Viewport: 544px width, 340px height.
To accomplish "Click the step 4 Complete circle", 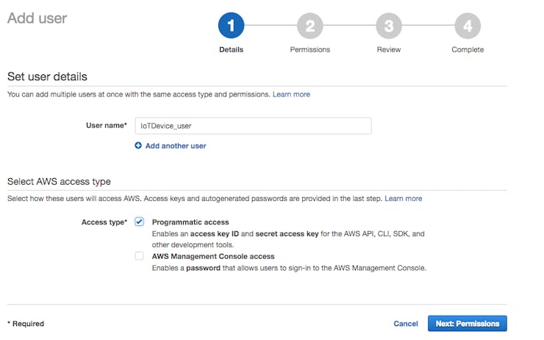I will pyautogui.click(x=468, y=26).
